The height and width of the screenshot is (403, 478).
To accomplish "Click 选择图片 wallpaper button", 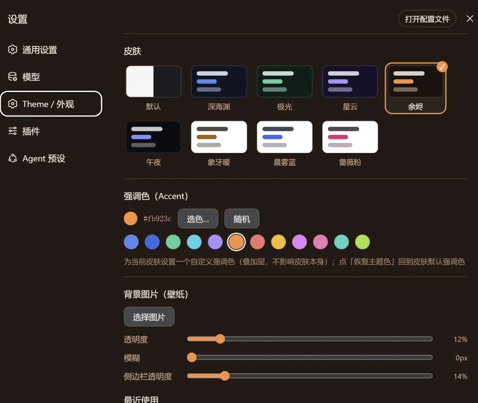I will pyautogui.click(x=149, y=317).
